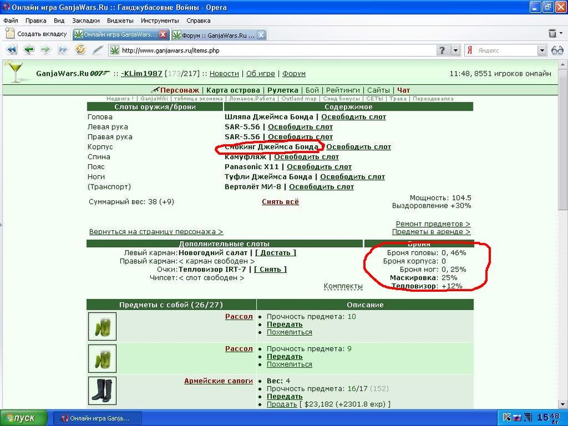Image resolution: width=568 pixels, height=426 pixels.
Task: Close the Онлайн игра GanjaWars tab
Action: [x=163, y=34]
